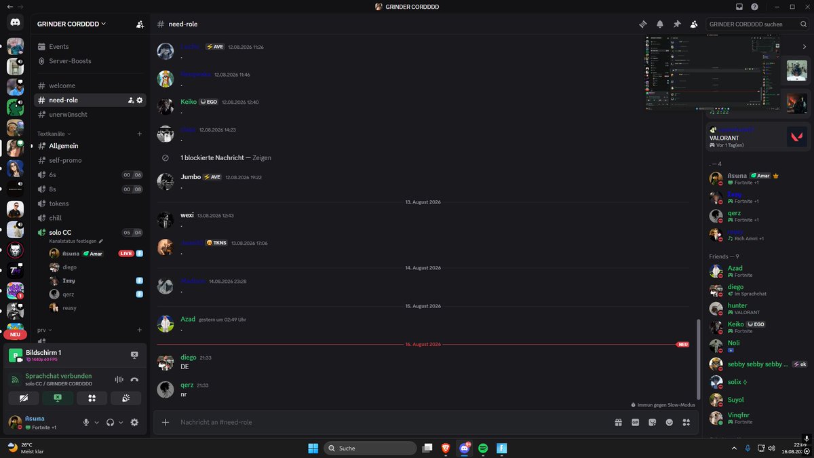This screenshot has width=814, height=458.
Task: Show pinned messages pin icon
Action: tap(677, 24)
